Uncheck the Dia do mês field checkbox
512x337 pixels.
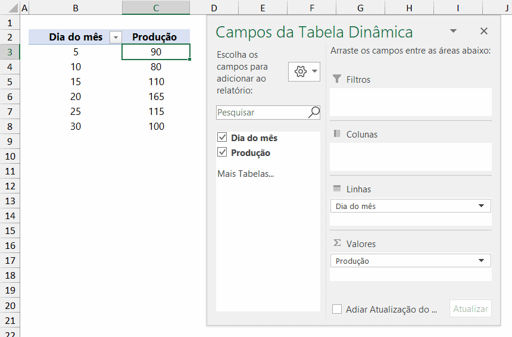click(222, 137)
